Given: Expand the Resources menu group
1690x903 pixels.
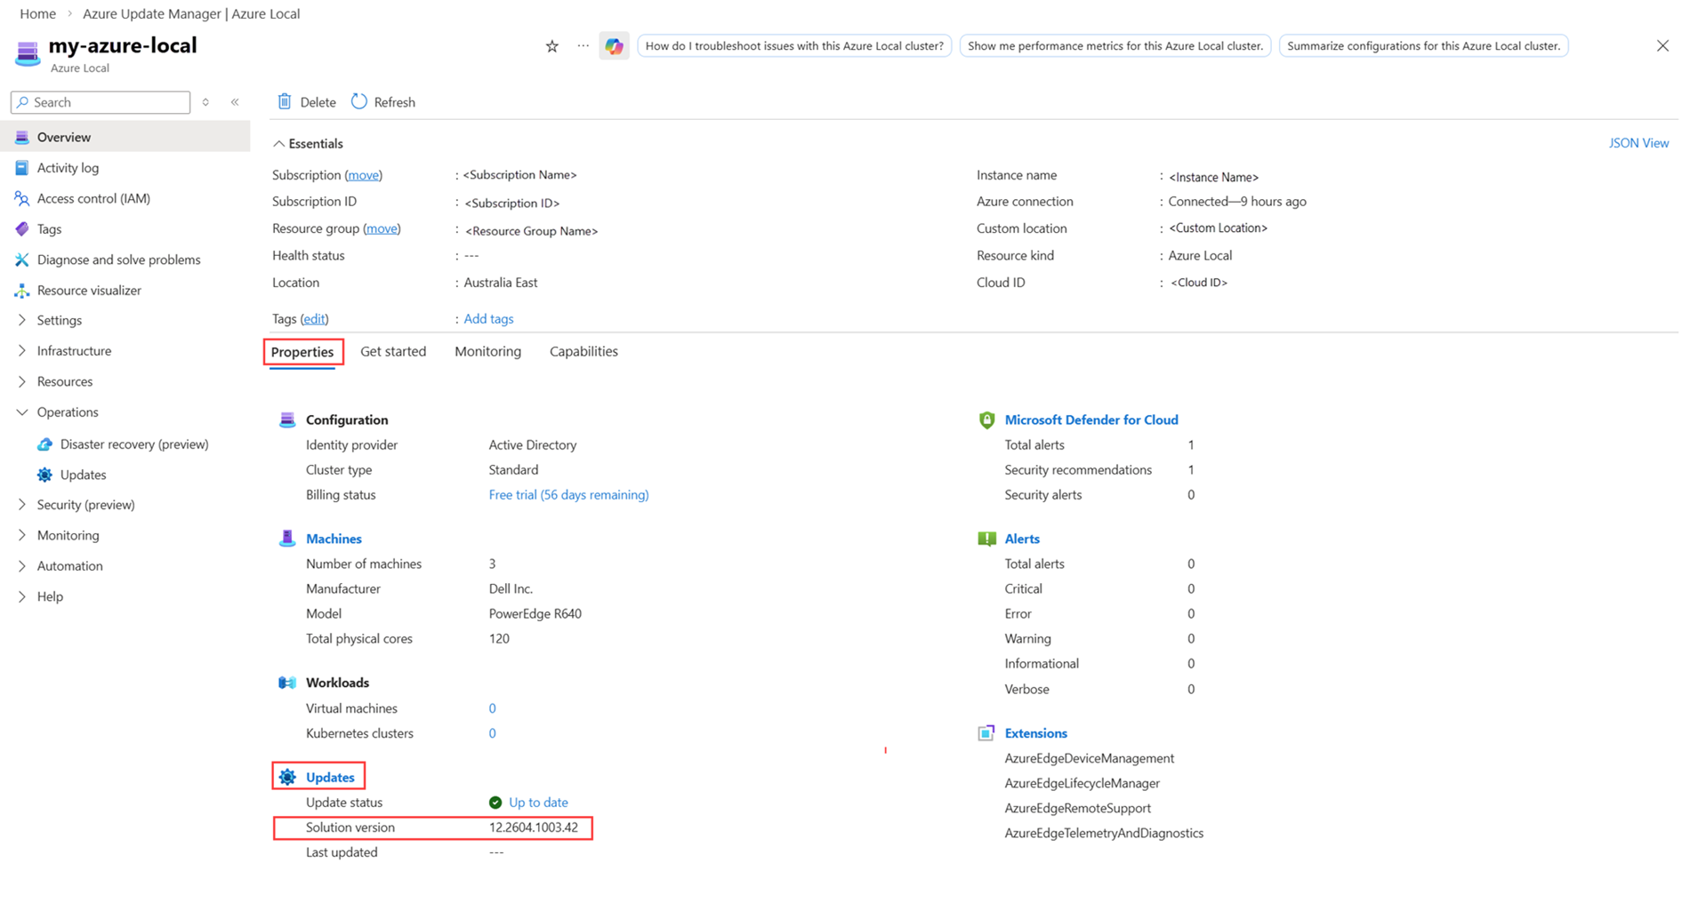Looking at the screenshot, I should tap(22, 381).
